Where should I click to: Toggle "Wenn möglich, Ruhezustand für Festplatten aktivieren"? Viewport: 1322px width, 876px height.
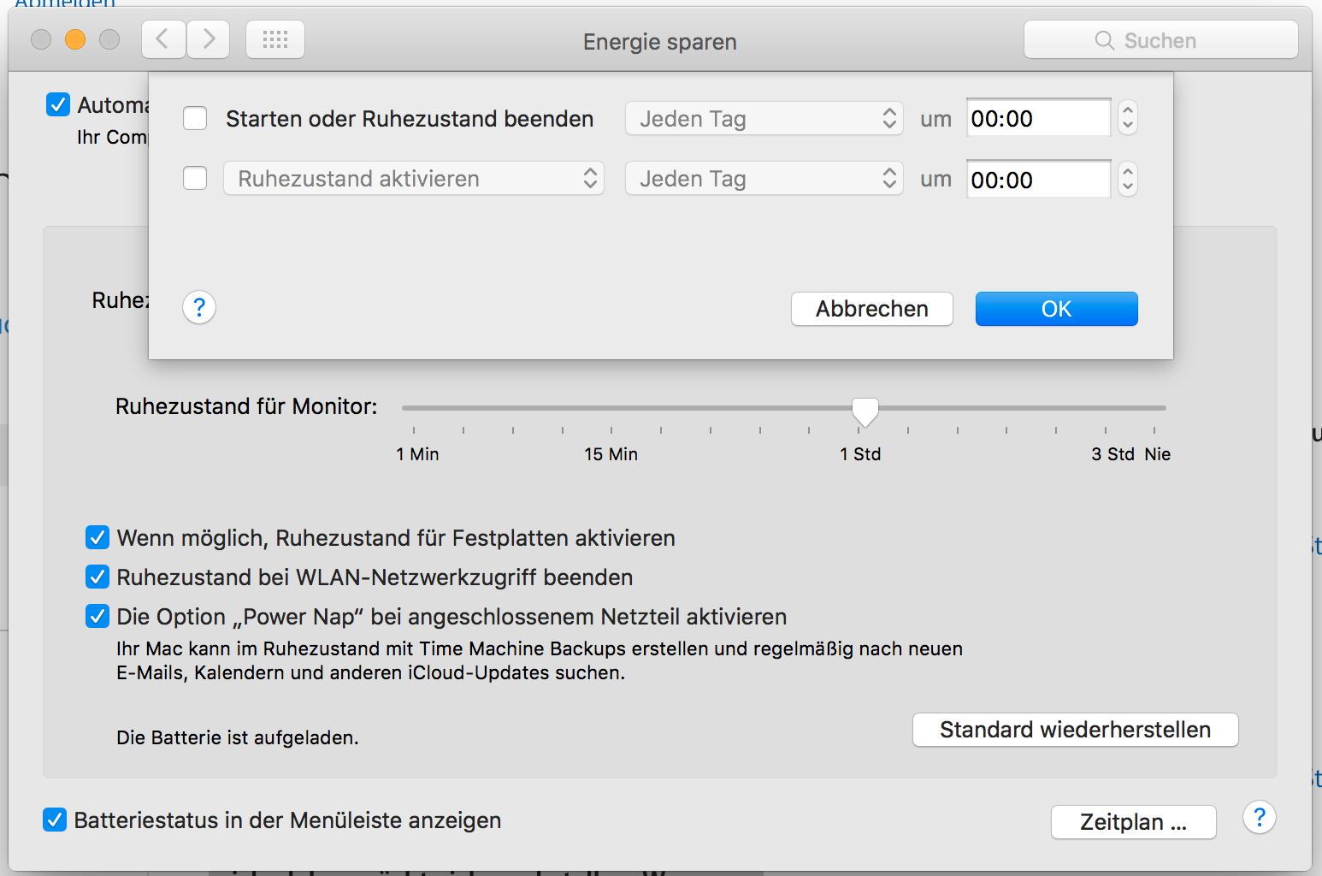(x=97, y=537)
